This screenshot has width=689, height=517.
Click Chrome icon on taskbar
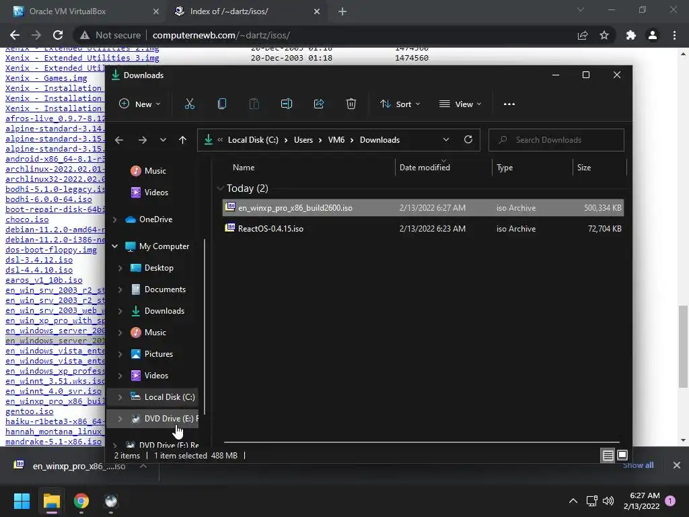(81, 501)
